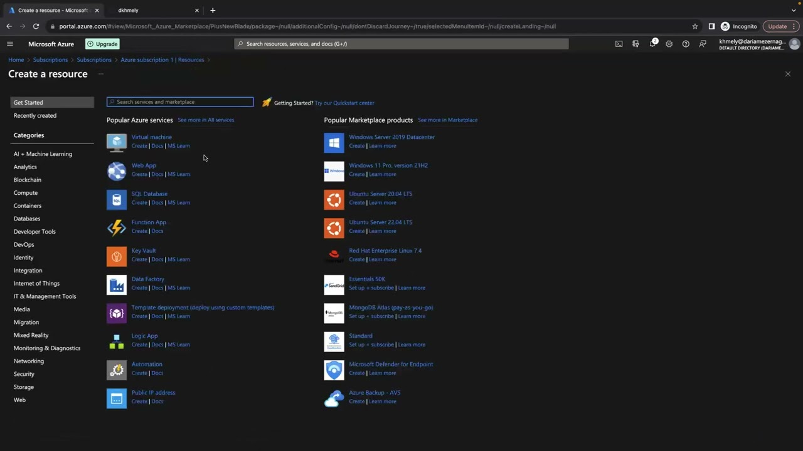Viewport: 803px width, 451px height.
Task: Focus the Search resources, services, and docs bar
Action: 401,44
